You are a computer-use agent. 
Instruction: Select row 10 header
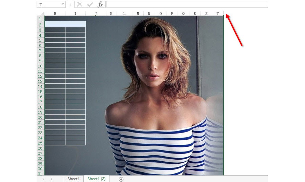tap(40, 66)
